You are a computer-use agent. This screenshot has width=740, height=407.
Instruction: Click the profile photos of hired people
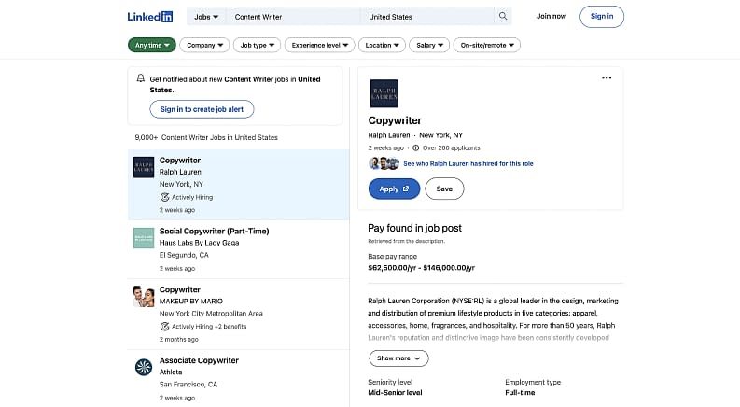click(384, 163)
